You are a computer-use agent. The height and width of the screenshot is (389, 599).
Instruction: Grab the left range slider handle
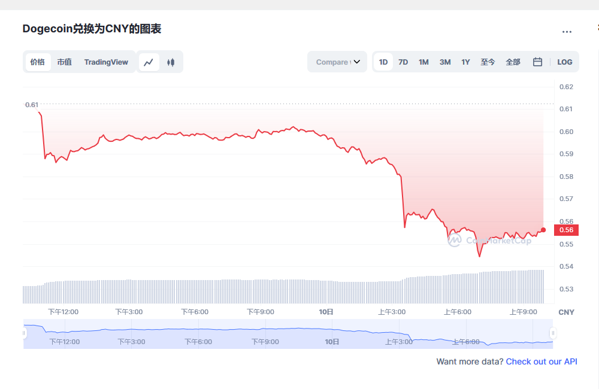[24, 333]
